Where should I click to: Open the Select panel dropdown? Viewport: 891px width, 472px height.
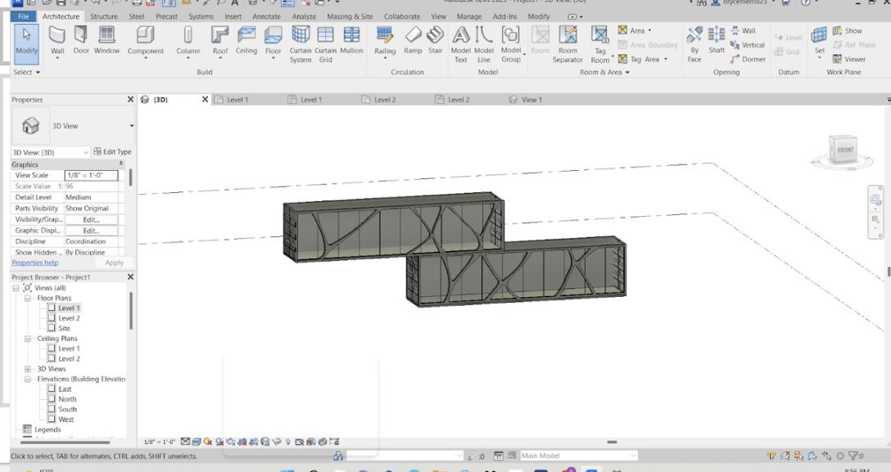(26, 73)
